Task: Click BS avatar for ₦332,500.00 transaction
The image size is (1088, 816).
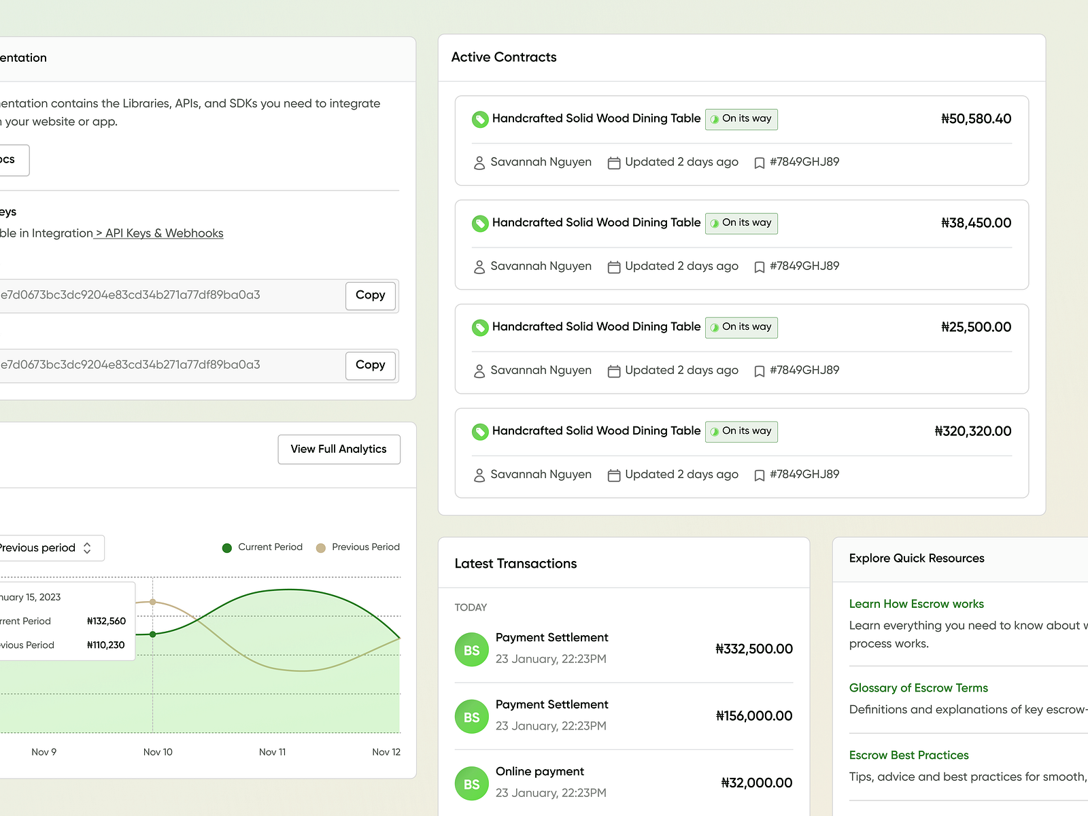Action: coord(472,650)
